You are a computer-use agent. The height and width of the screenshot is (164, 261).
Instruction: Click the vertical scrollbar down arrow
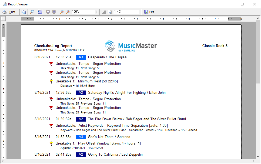pyautogui.click(x=258, y=157)
